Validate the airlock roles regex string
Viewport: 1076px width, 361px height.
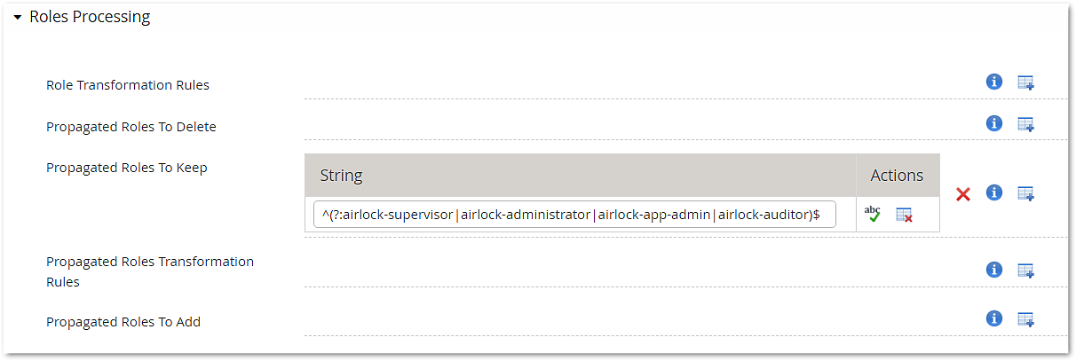click(873, 214)
